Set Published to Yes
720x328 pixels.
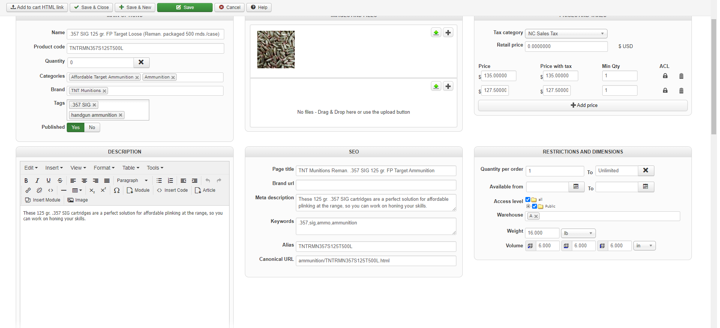[x=76, y=128]
